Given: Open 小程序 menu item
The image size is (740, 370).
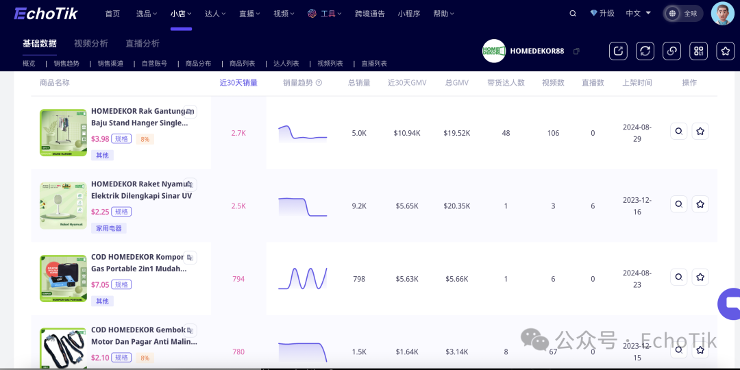Looking at the screenshot, I should 409,14.
